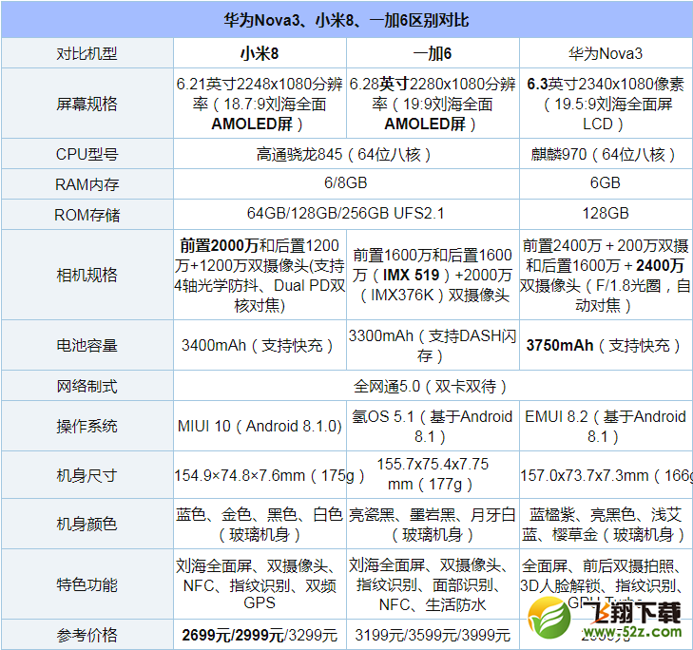This screenshot has width=693, height=650.
Task: Click the 64GB/128GB/256GB UFS2.1 cell
Action: [x=346, y=214]
